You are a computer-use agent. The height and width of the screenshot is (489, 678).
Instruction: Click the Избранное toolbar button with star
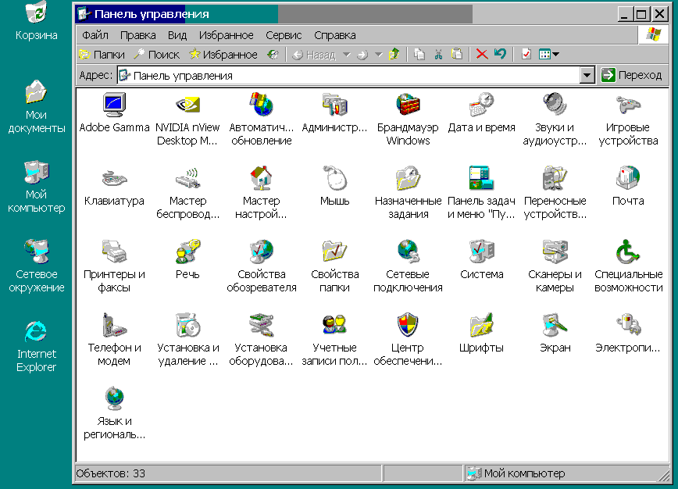tap(223, 55)
